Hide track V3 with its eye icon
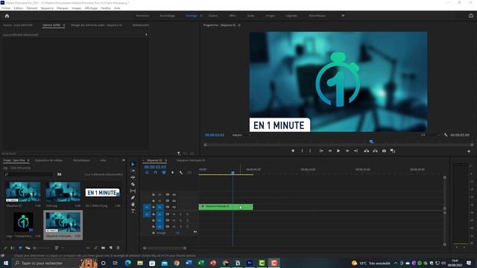477x268 pixels. click(x=174, y=194)
